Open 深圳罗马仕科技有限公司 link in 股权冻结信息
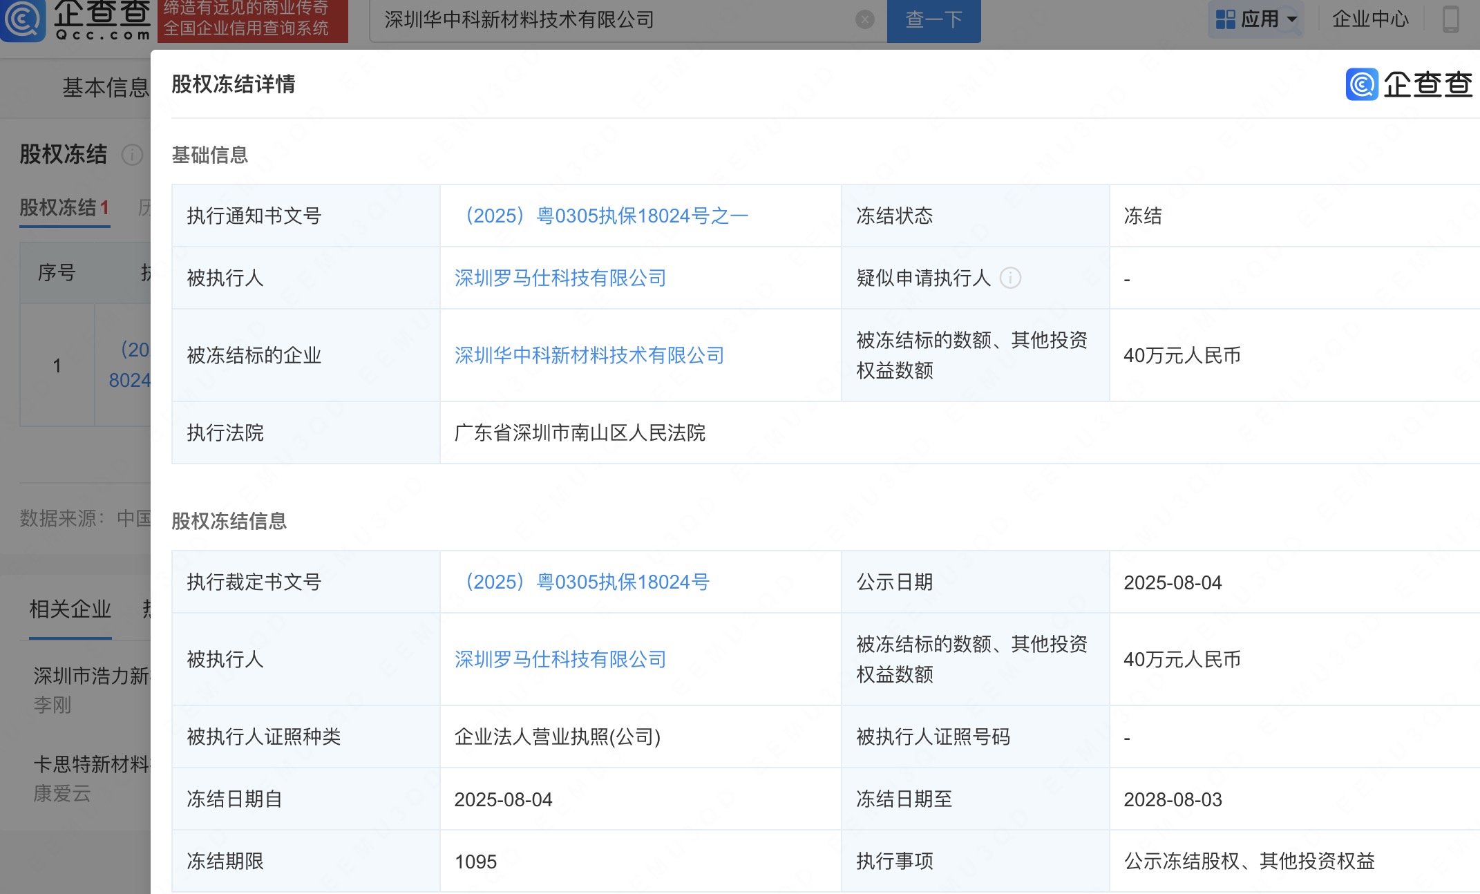1480x894 pixels. pos(560,659)
